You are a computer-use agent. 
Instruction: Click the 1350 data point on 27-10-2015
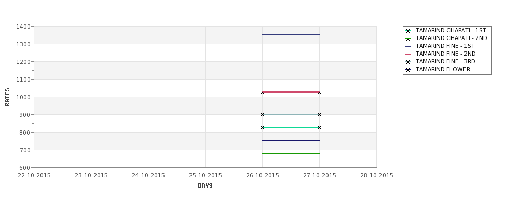[x=320, y=35]
